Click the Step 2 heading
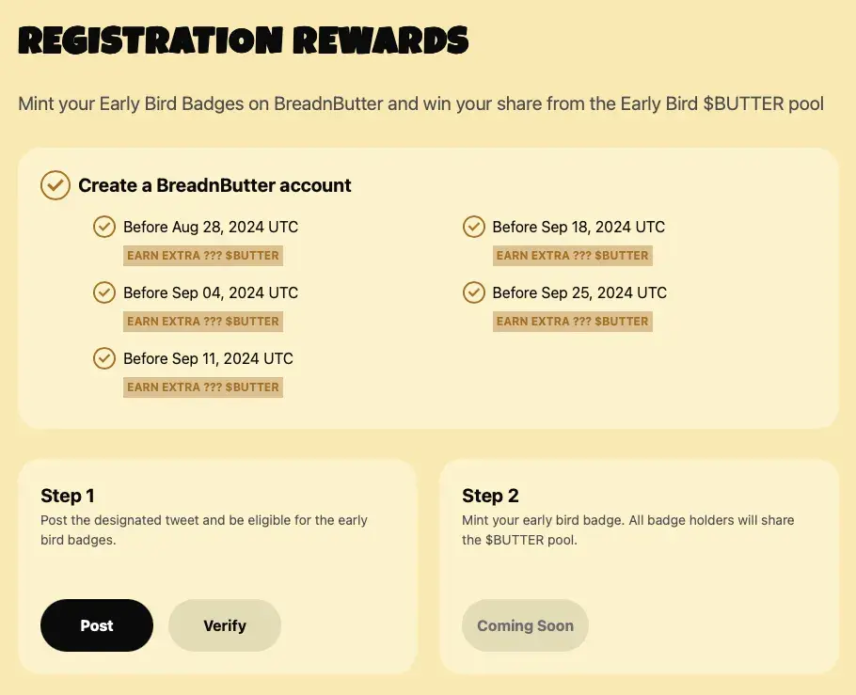 tap(490, 496)
